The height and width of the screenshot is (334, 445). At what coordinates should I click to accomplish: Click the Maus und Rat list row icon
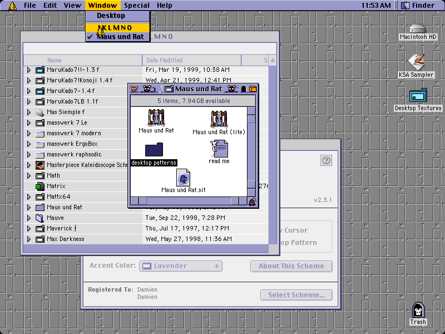[40, 207]
